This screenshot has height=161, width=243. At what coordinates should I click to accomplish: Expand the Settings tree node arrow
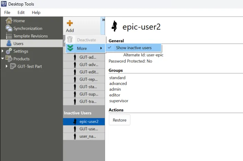(x=2, y=51)
